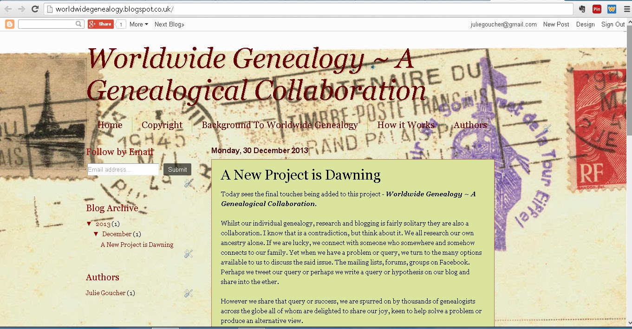Edit the Authors widget wrench icon
This screenshot has height=329, width=632.
coord(188,293)
